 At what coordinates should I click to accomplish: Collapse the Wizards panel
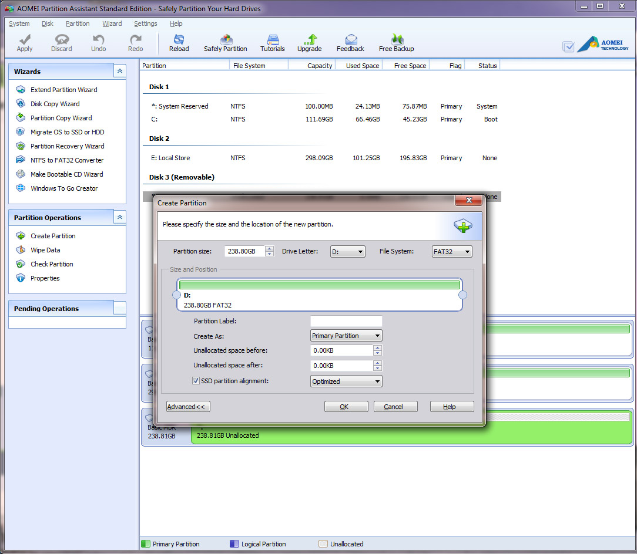(120, 71)
